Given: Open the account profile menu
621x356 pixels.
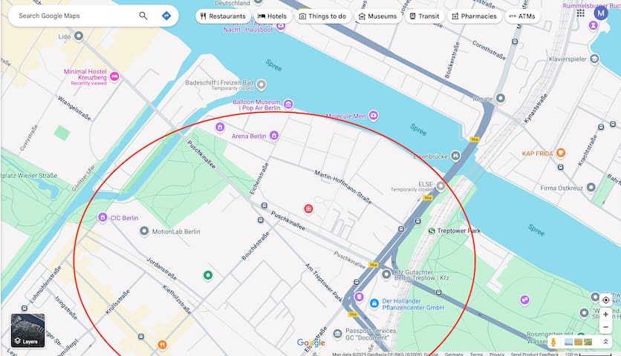Looking at the screenshot, I should (601, 13).
